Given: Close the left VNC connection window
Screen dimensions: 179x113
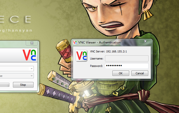Looking at the screenshot, I should [x=32, y=43].
